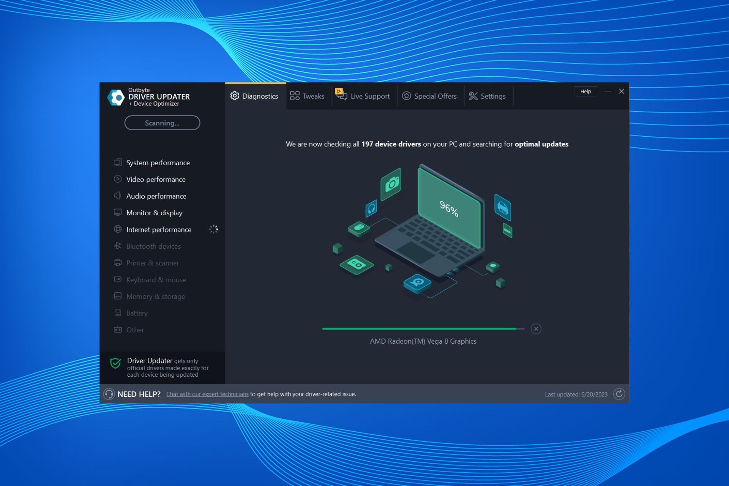The image size is (729, 486).
Task: Click the DRIVER UPDATER title text
Action: pyautogui.click(x=159, y=96)
